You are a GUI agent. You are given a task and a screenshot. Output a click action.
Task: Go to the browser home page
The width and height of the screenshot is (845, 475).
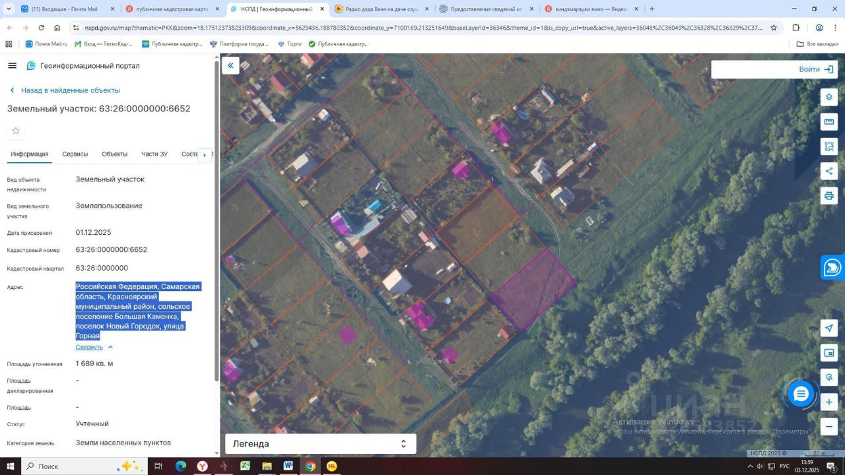point(57,28)
